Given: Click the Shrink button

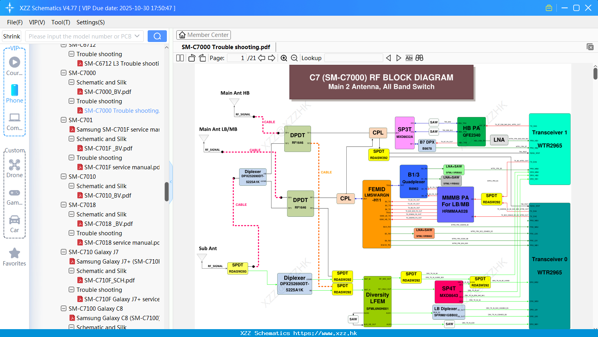Looking at the screenshot, I should (x=11, y=36).
